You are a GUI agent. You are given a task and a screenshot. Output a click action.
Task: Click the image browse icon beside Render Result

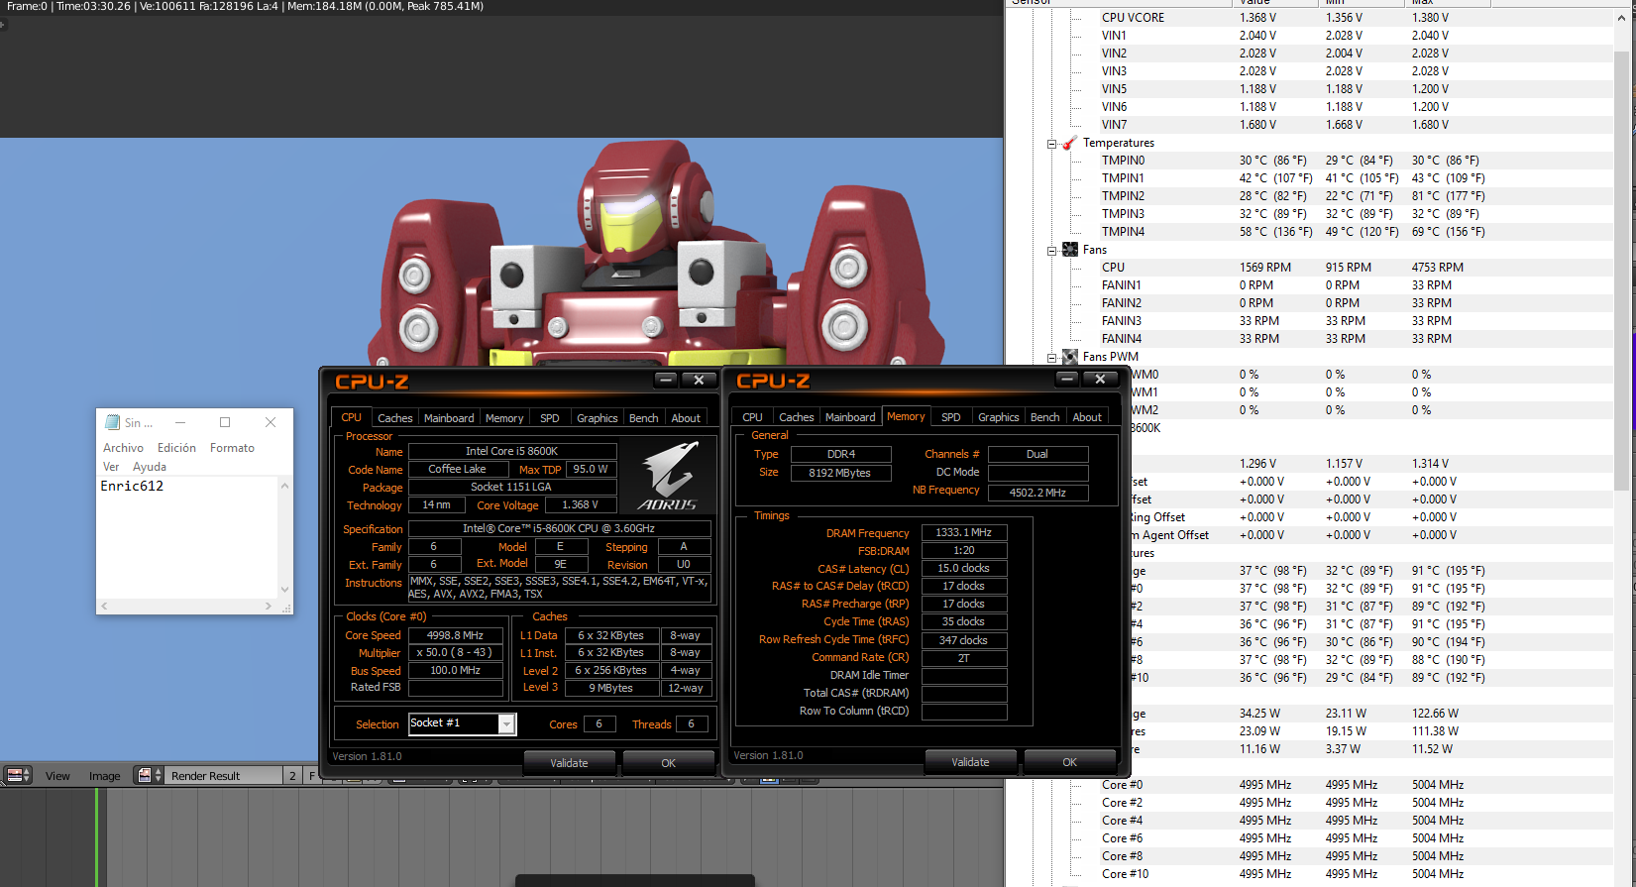[150, 775]
